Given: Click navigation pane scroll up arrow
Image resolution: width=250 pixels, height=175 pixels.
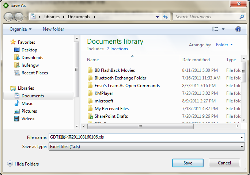Looking at the screenshot, I should pyautogui.click(x=77, y=38).
